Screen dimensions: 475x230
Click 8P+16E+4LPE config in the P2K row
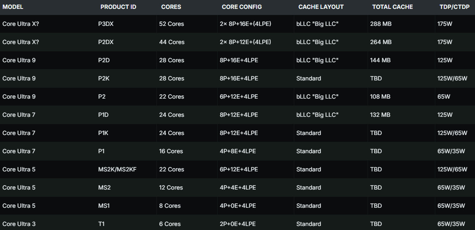(239, 78)
